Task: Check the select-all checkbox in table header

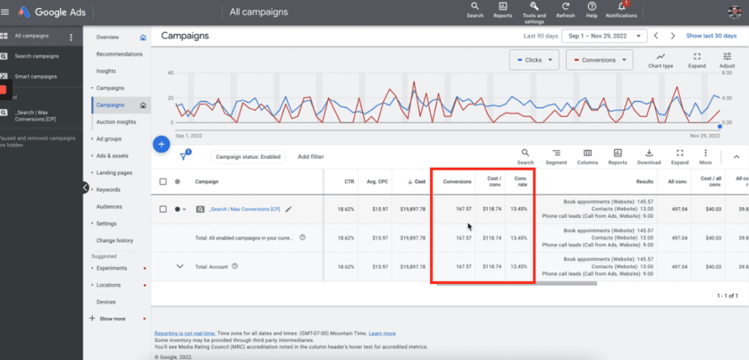Action: (x=163, y=181)
